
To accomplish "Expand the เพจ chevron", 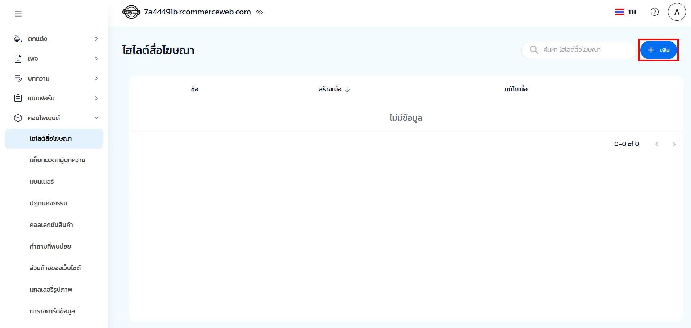I will click(97, 59).
